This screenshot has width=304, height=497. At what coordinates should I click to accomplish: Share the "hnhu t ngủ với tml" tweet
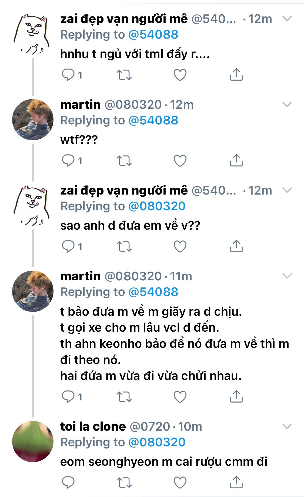(236, 75)
